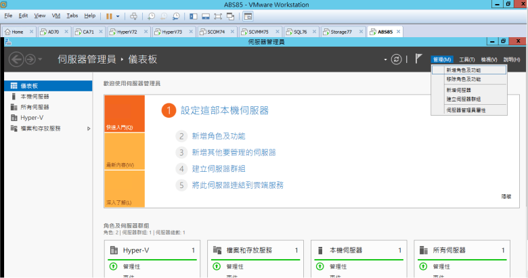Click the VMware pause VM icon
This screenshot has height=278, width=528.
[x=109, y=16]
